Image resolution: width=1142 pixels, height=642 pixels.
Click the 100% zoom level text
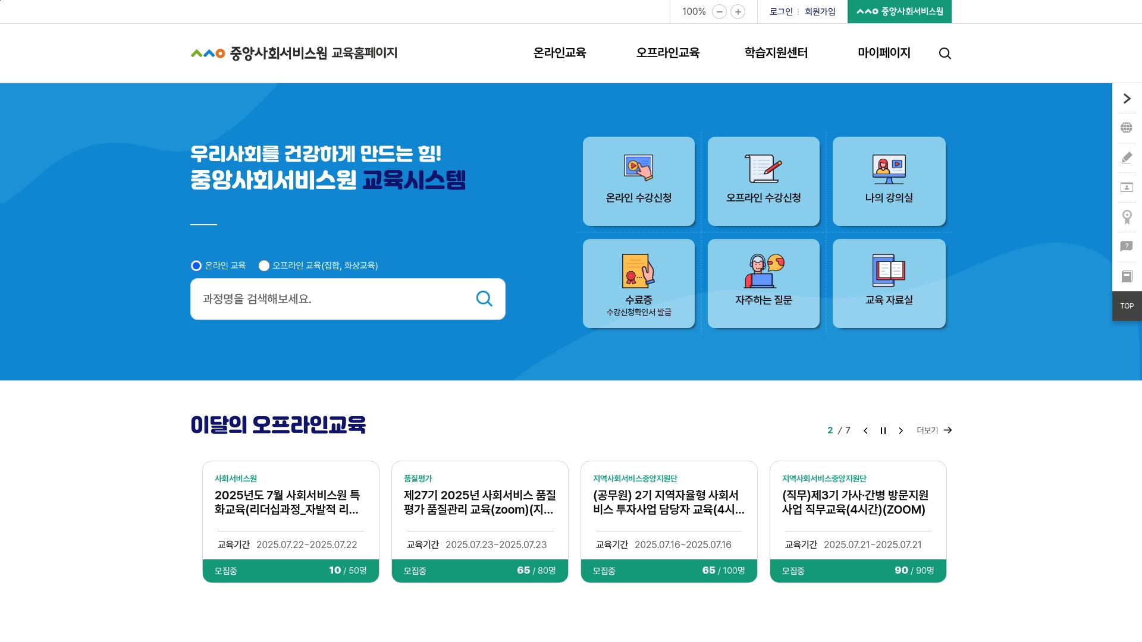point(694,12)
